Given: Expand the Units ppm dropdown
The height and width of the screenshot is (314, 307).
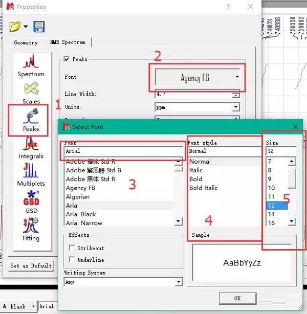Looking at the screenshot, I should click(x=198, y=107).
